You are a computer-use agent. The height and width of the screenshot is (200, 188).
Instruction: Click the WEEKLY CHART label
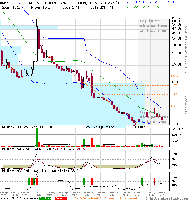[146, 127]
